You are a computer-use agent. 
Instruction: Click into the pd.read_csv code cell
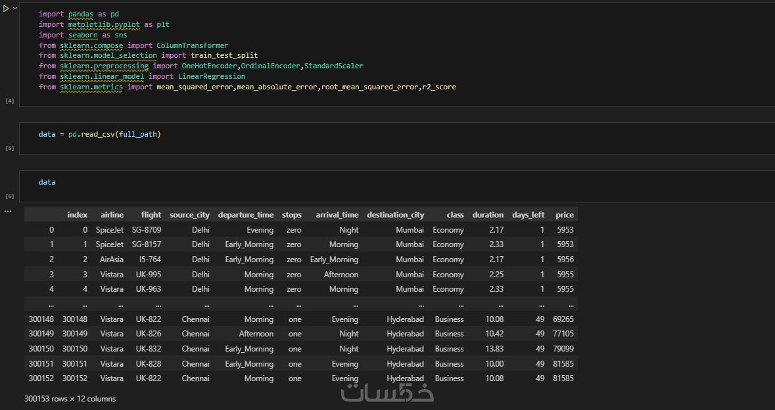[x=397, y=139]
